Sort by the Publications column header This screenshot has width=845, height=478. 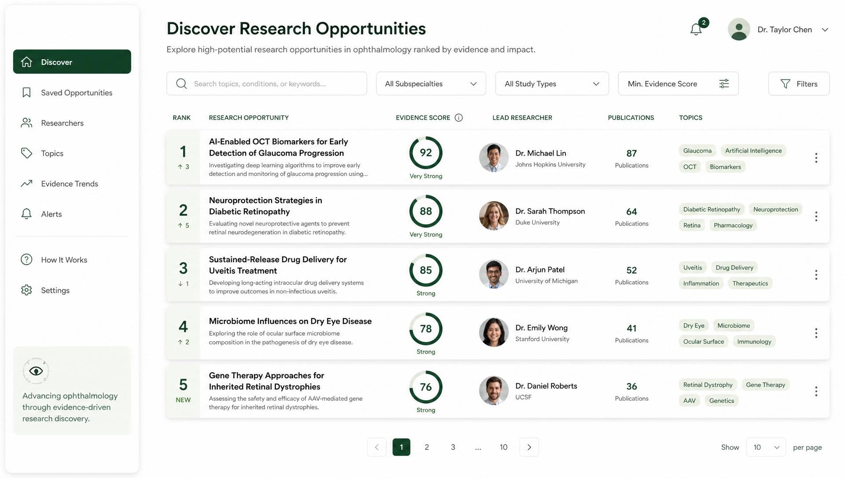tap(631, 118)
